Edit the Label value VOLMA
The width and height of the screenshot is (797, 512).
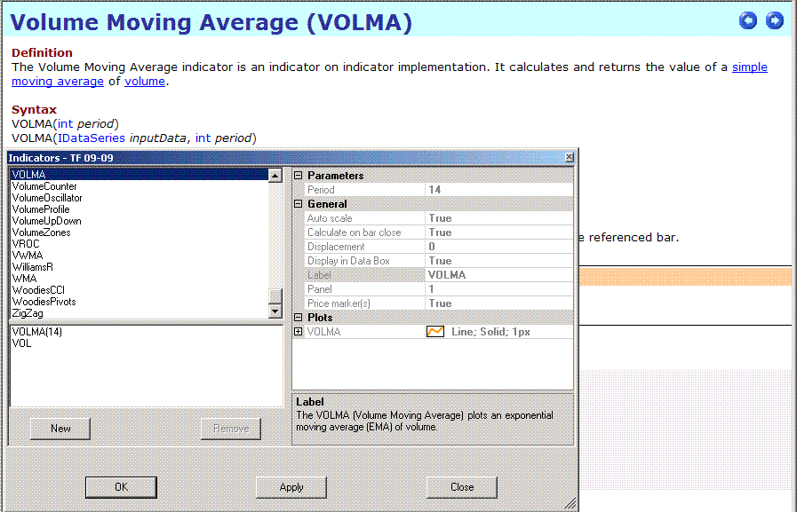tap(499, 275)
